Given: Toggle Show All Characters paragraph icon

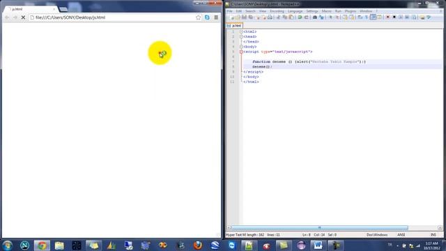Looking at the screenshot, I should point(367,17).
